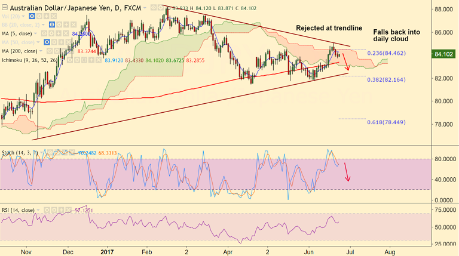
Task: Select the MA (5, close) indicator label
Action: 17,33
